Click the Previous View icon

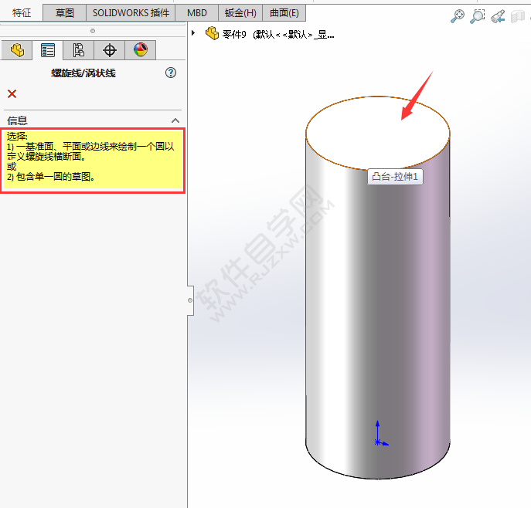(498, 16)
